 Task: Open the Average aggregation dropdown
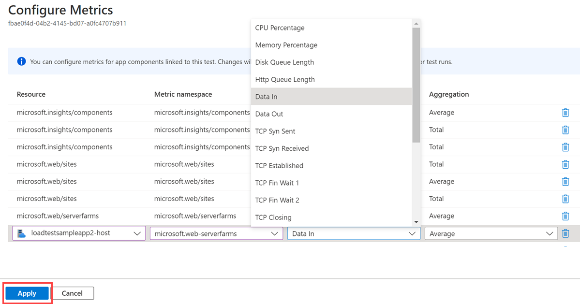point(491,233)
